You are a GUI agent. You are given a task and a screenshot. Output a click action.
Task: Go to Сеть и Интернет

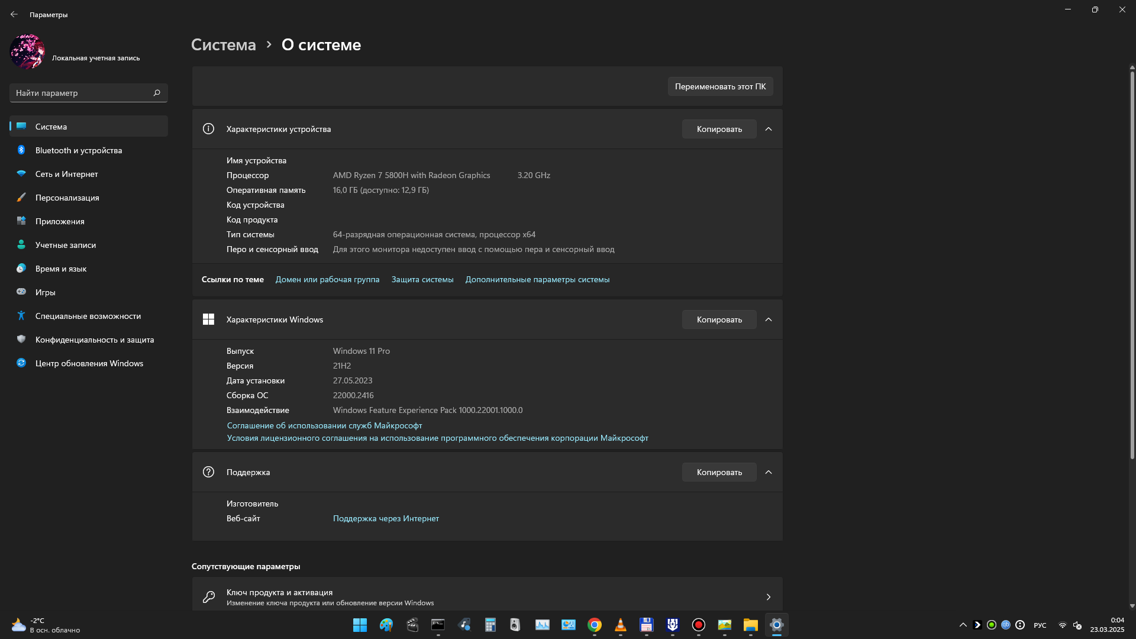(x=89, y=174)
